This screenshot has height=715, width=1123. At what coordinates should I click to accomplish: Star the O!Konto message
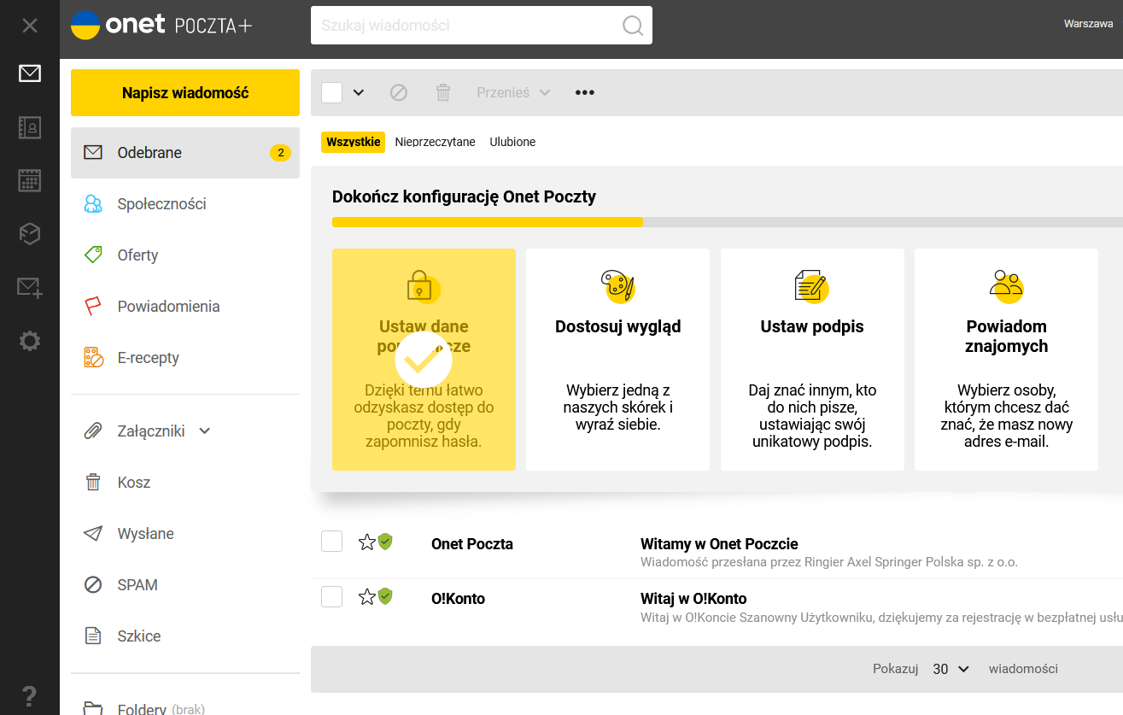point(366,597)
